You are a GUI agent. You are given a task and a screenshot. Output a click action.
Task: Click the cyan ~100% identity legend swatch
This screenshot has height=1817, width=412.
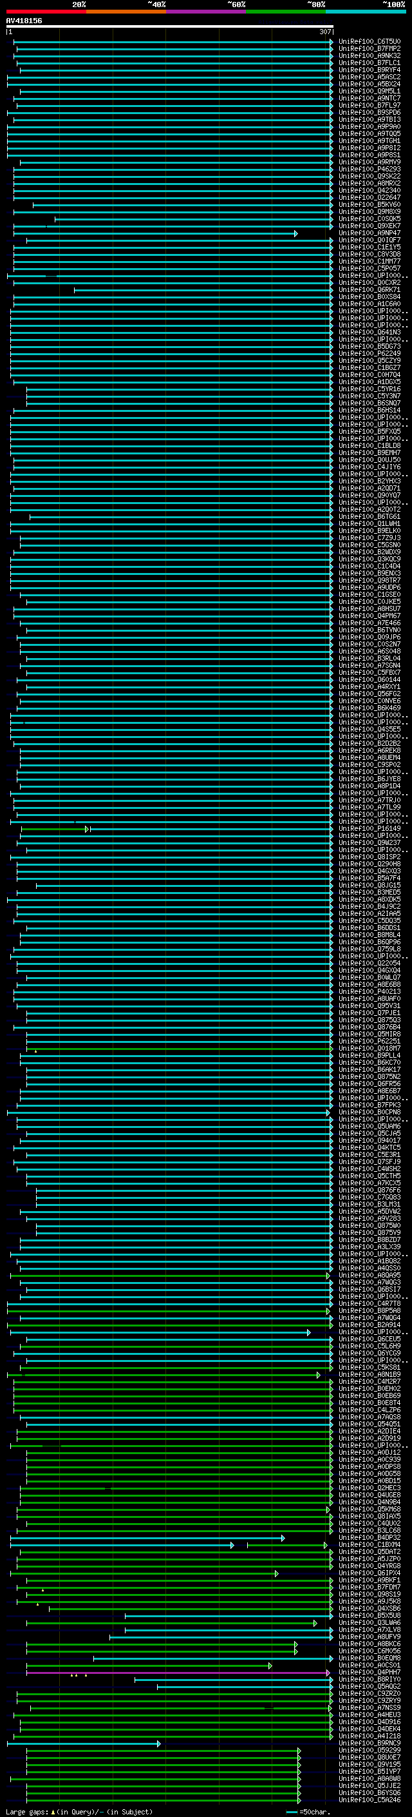pyautogui.click(x=366, y=12)
